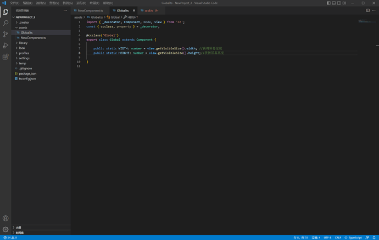Toggle the bottom panel layout button
This screenshot has width=379, height=240.
tap(334, 3)
